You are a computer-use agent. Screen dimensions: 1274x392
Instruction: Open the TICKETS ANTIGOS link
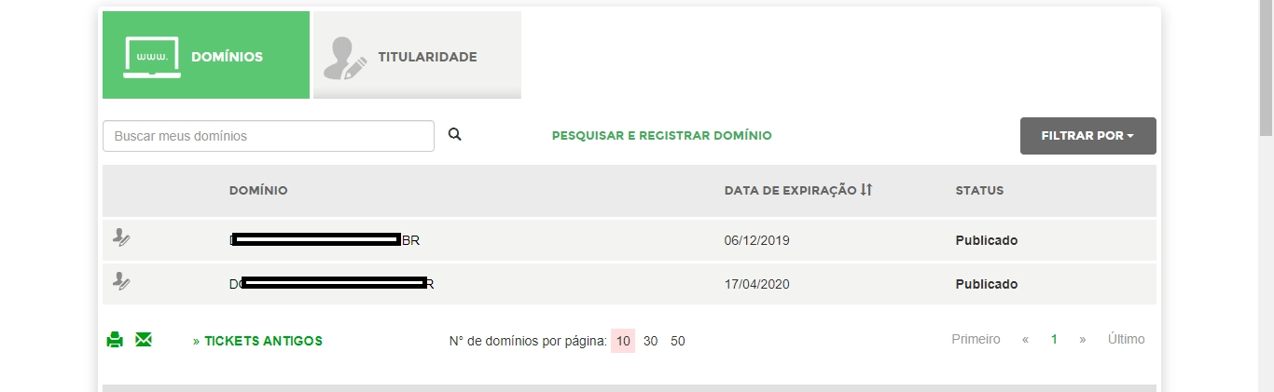(x=257, y=341)
